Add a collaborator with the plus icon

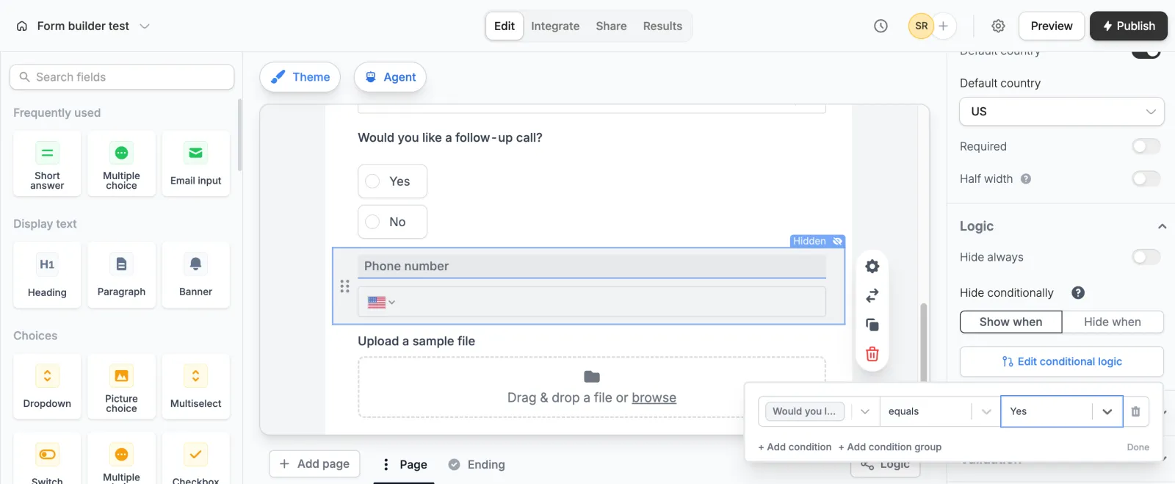tap(944, 26)
